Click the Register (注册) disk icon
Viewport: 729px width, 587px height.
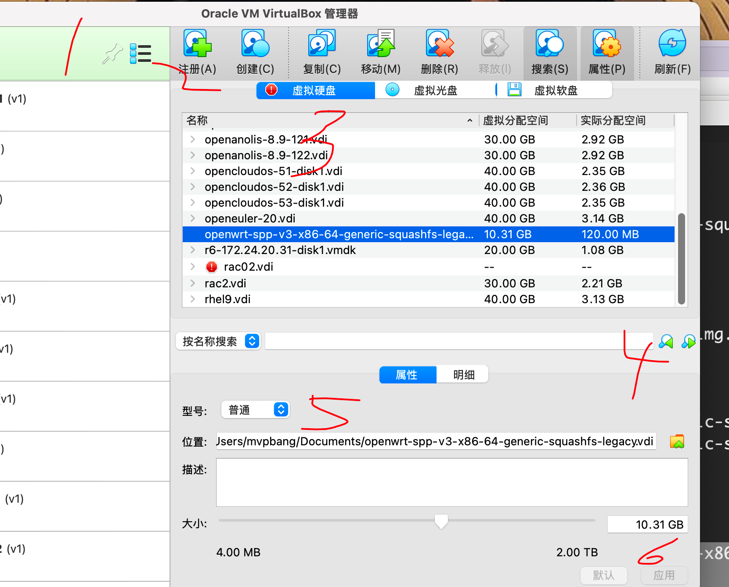click(197, 44)
